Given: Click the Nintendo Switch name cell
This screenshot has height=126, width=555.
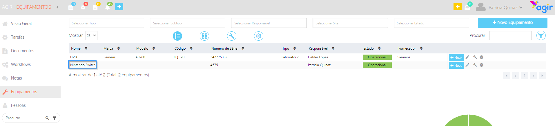Looking at the screenshot, I should tap(83, 65).
